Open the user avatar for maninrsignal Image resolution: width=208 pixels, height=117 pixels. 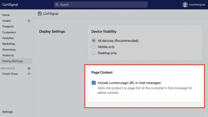(x=185, y=5)
